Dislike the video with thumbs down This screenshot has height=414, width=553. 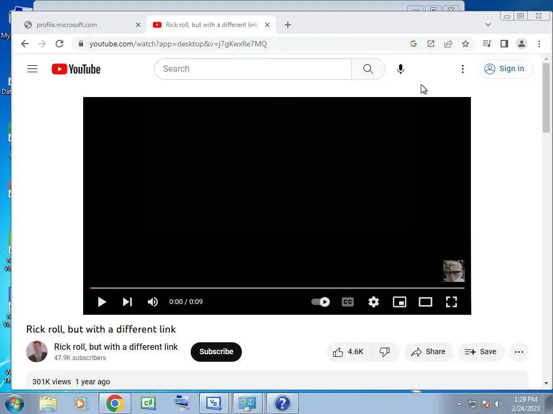pyautogui.click(x=385, y=351)
